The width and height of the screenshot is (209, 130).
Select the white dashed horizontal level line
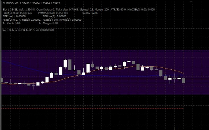(105, 51)
